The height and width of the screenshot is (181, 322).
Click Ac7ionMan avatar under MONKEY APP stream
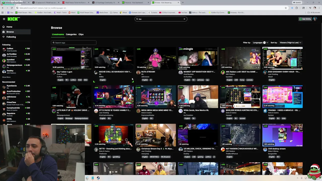click(181, 73)
